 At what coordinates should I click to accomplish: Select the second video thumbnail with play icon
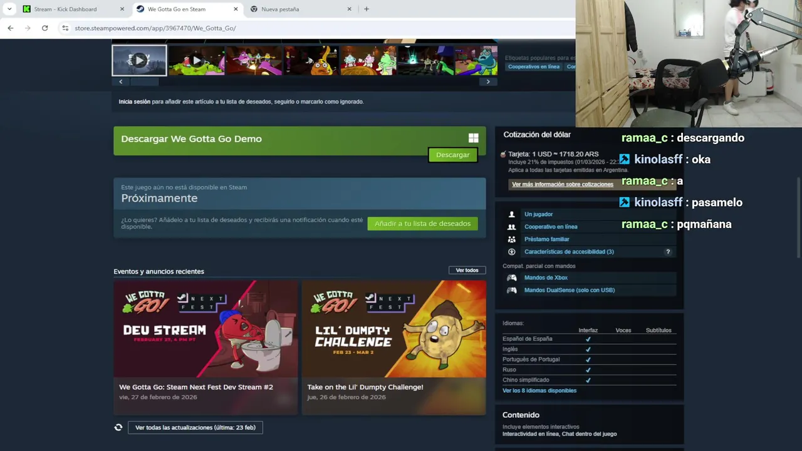pyautogui.click(x=196, y=60)
